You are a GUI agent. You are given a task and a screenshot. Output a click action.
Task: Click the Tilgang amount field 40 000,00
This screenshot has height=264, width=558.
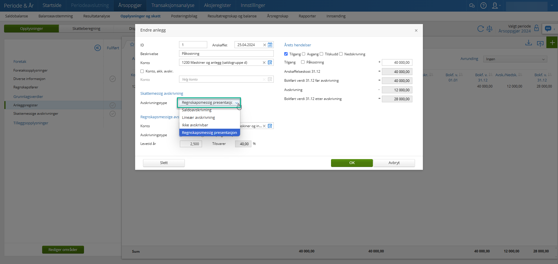tap(397, 63)
